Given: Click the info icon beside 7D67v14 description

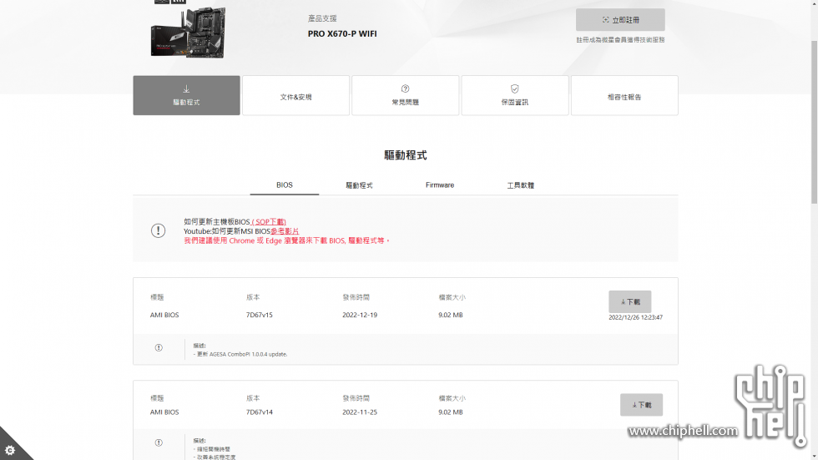Looking at the screenshot, I should point(159,442).
